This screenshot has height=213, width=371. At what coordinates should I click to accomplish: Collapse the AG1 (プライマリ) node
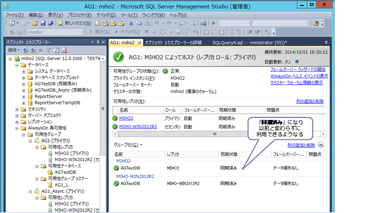point(30,141)
